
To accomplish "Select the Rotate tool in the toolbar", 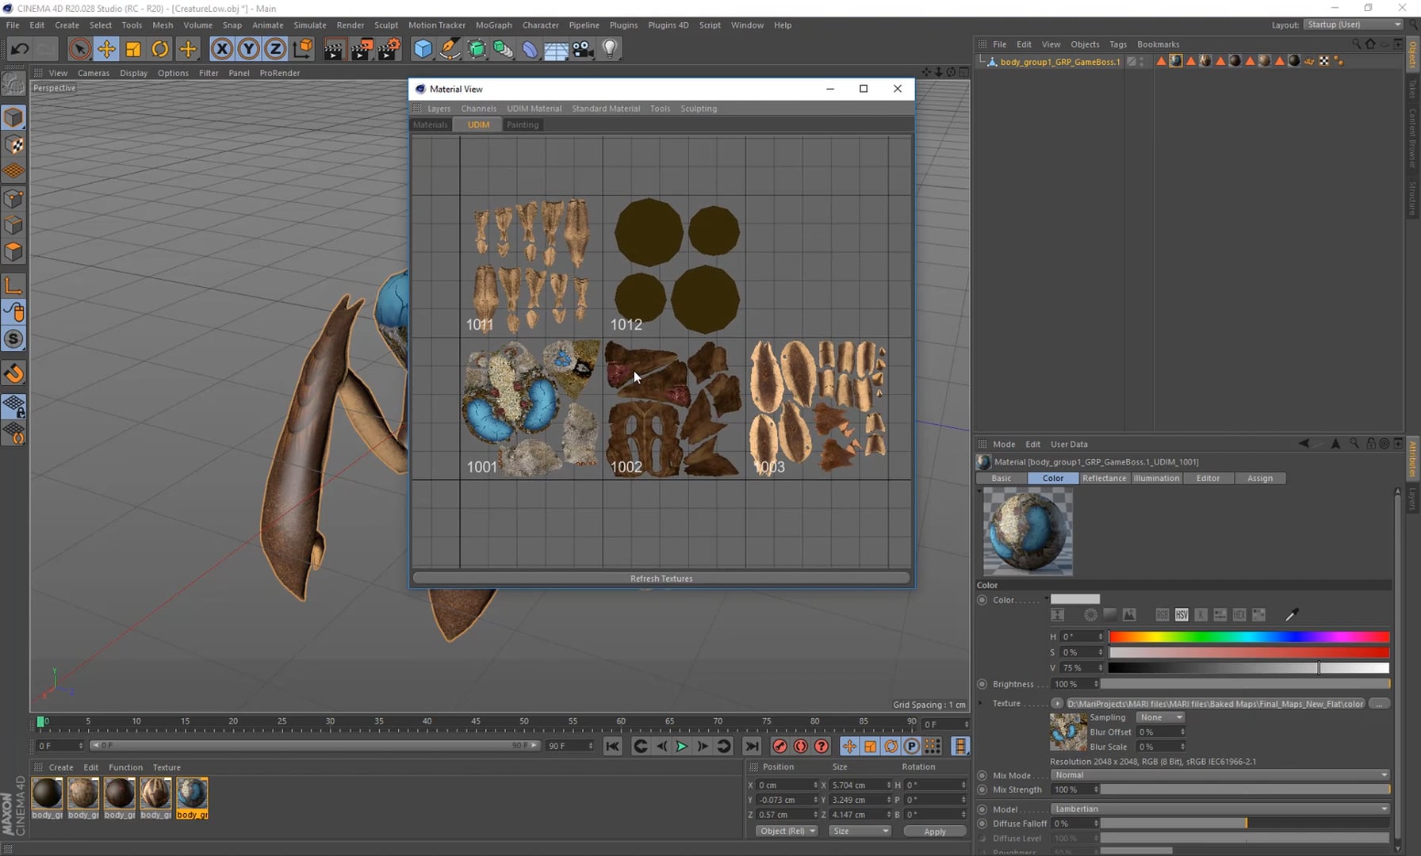I will coord(159,48).
